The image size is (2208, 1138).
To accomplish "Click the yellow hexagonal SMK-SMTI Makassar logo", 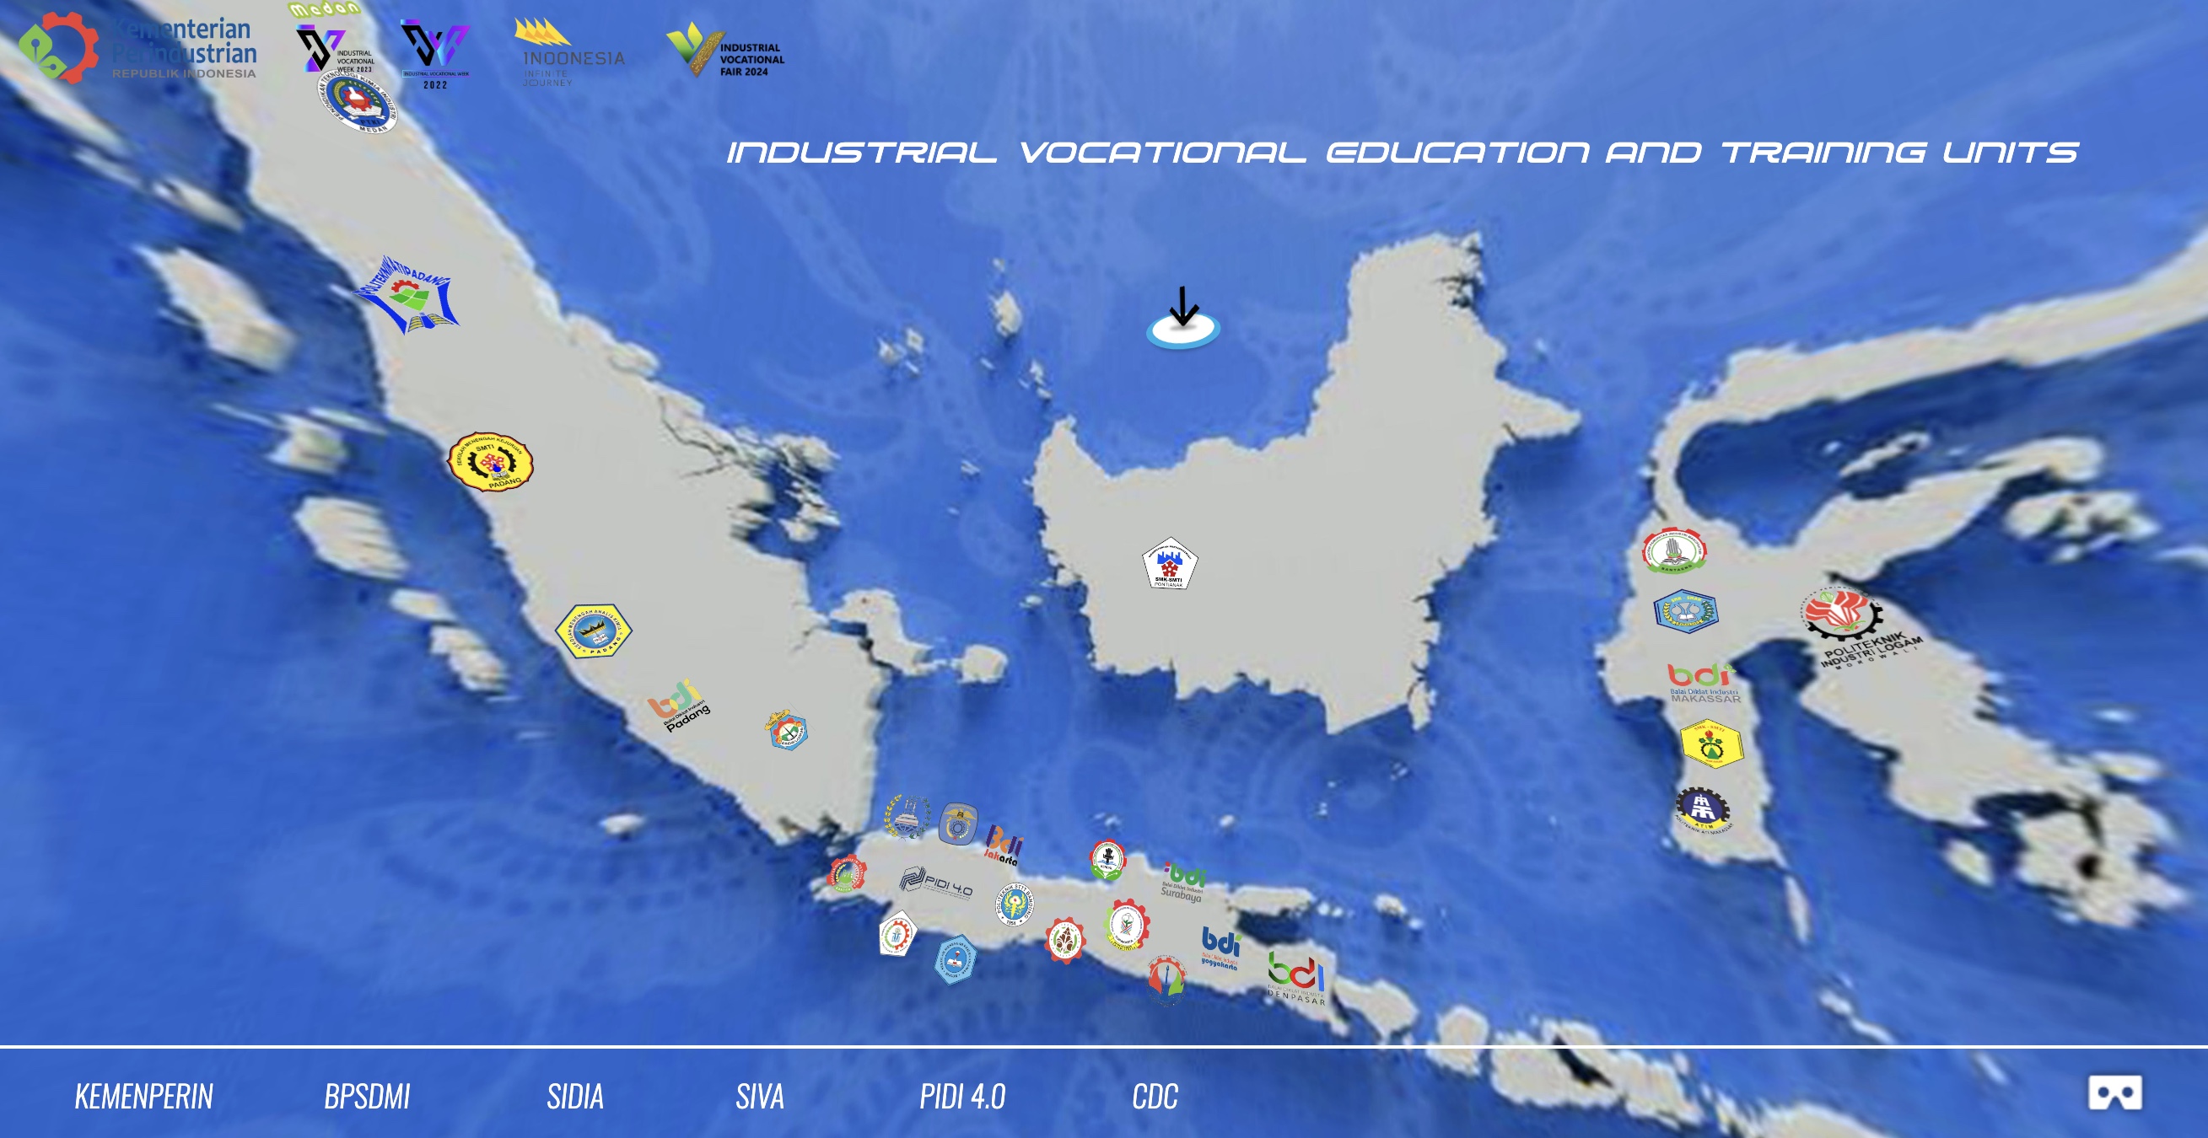I will pyautogui.click(x=1711, y=743).
